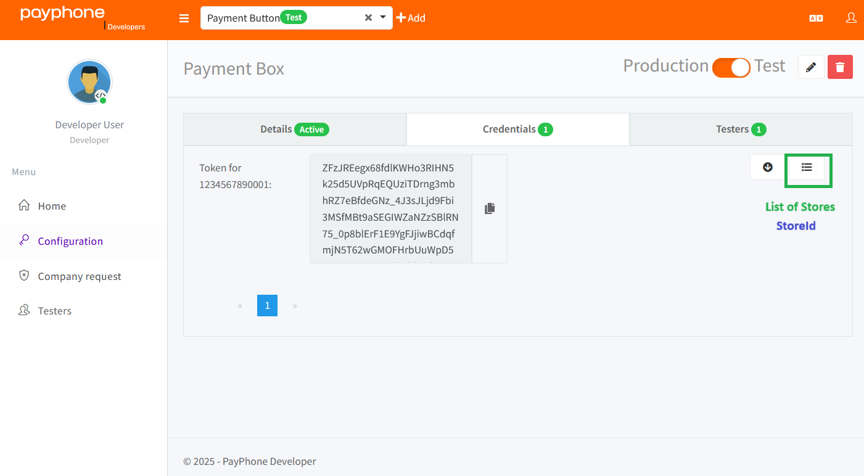Click the Developer User name text
Viewport: 864px width, 476px height.
[89, 125]
